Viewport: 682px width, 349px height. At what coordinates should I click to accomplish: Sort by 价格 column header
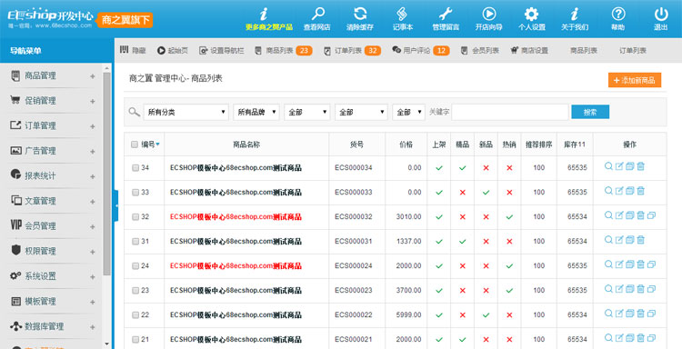(x=406, y=145)
